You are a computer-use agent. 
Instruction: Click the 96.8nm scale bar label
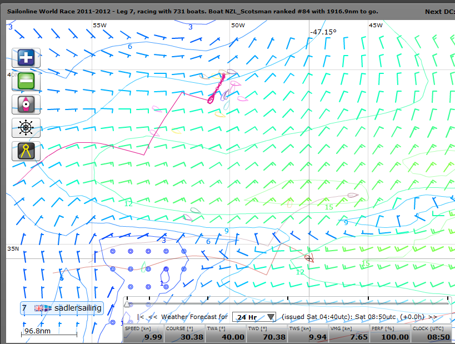point(37,331)
